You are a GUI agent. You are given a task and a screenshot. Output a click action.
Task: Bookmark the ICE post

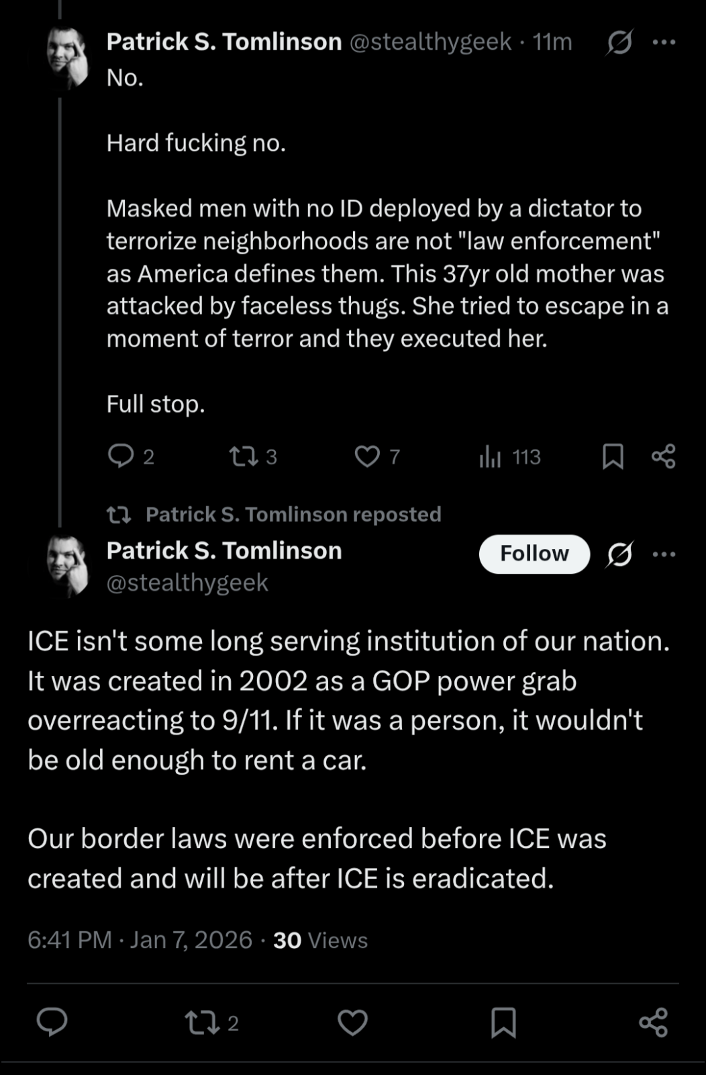point(503,1023)
